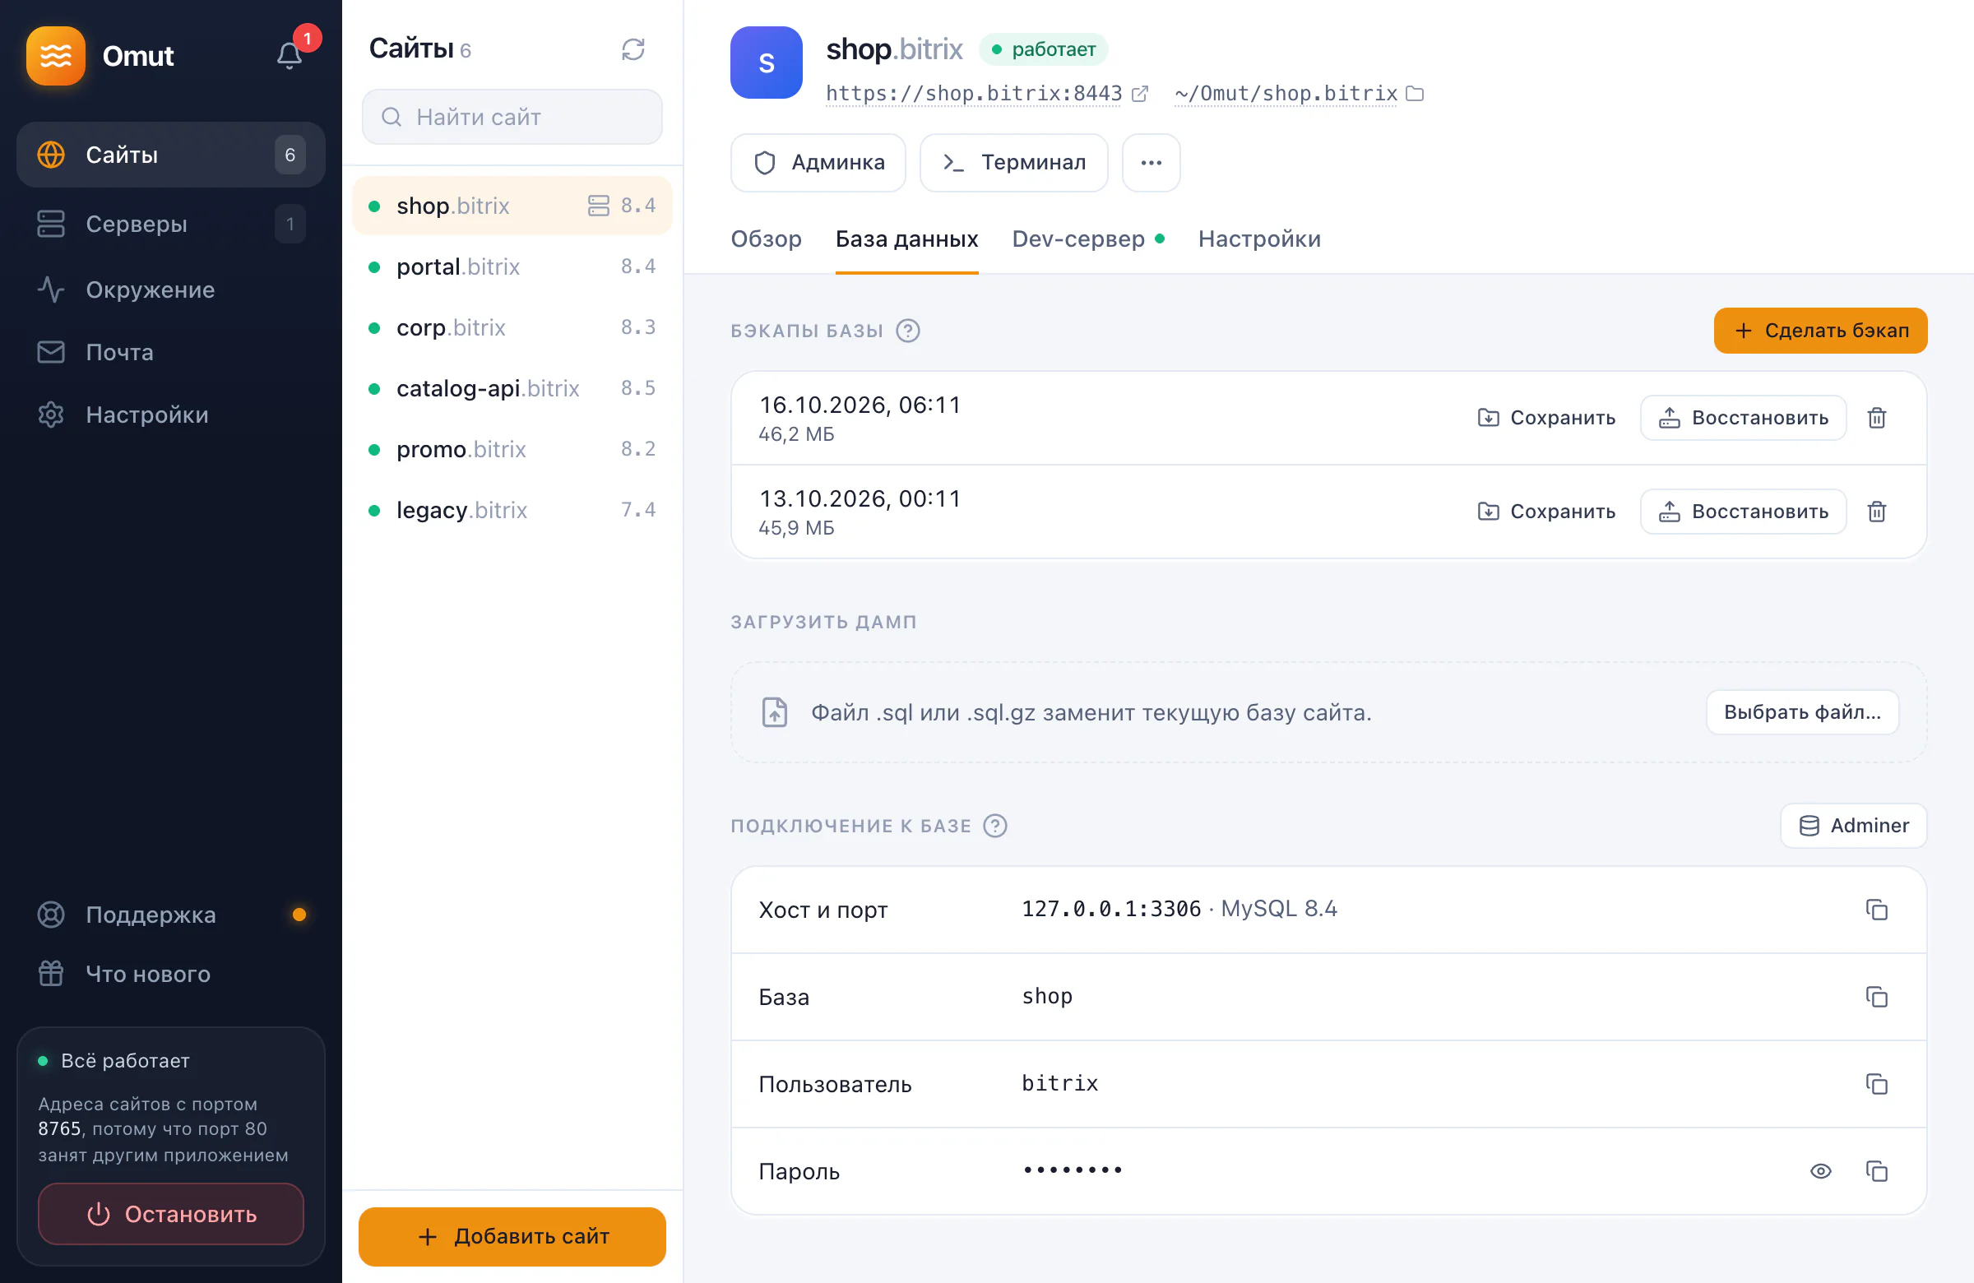Open the notifications bell
The image size is (1974, 1283).
(290, 56)
